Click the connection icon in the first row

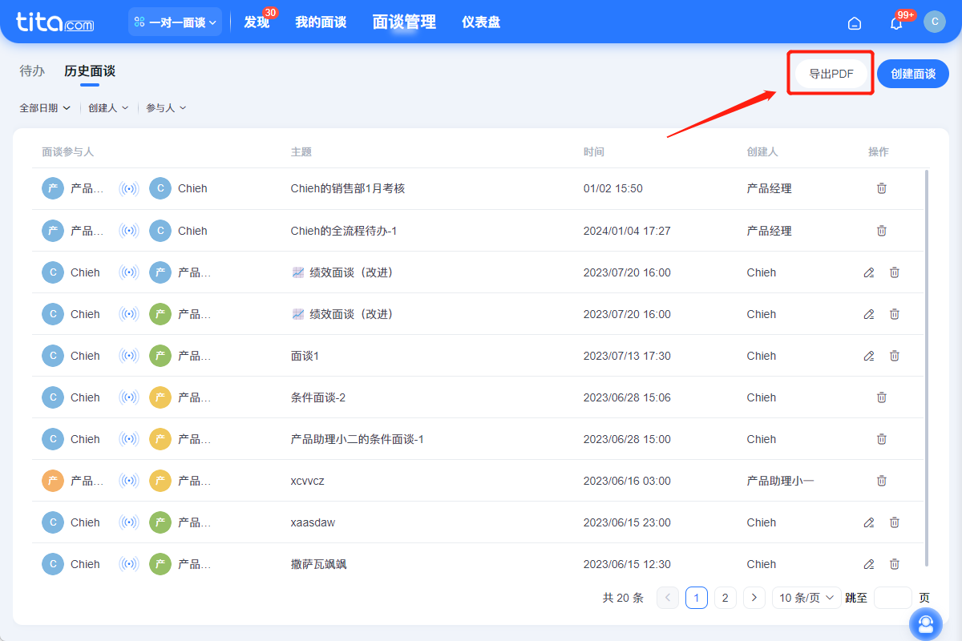(129, 188)
